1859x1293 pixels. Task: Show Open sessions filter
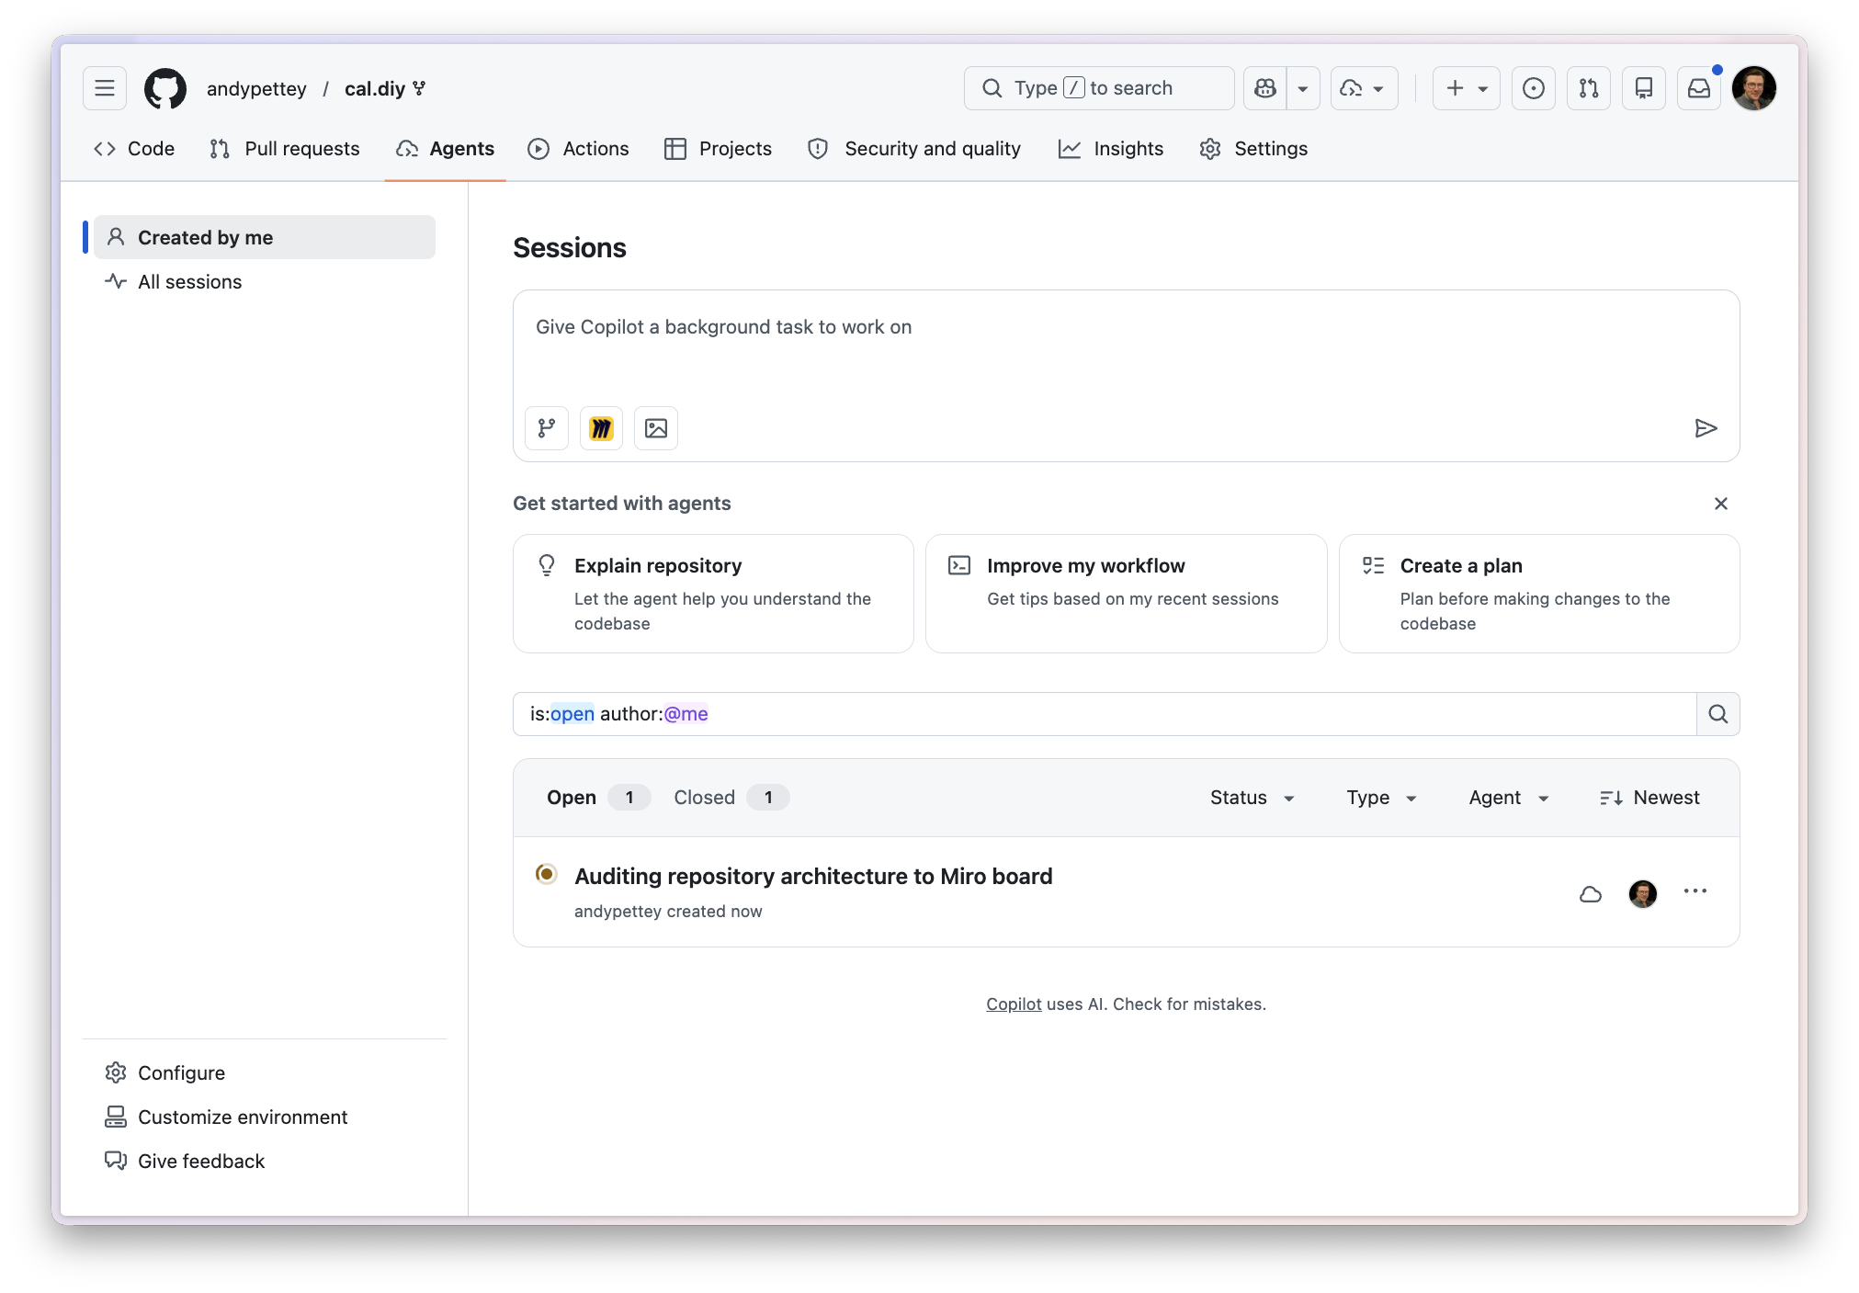[598, 798]
